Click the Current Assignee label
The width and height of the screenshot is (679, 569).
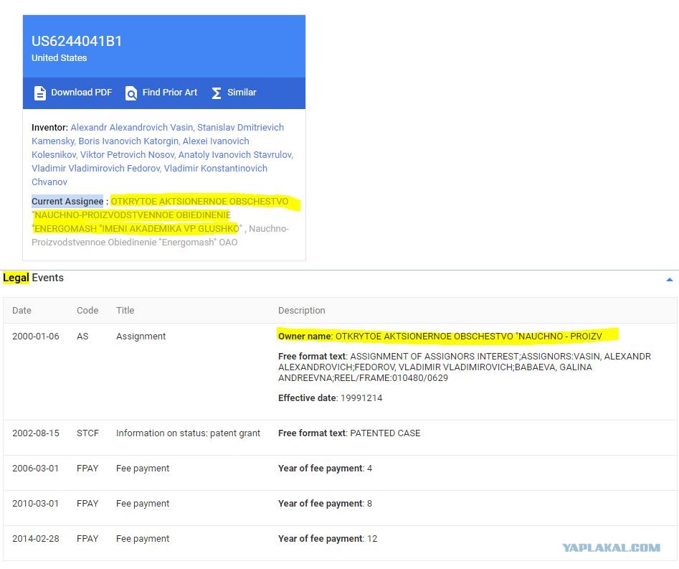pyautogui.click(x=67, y=202)
